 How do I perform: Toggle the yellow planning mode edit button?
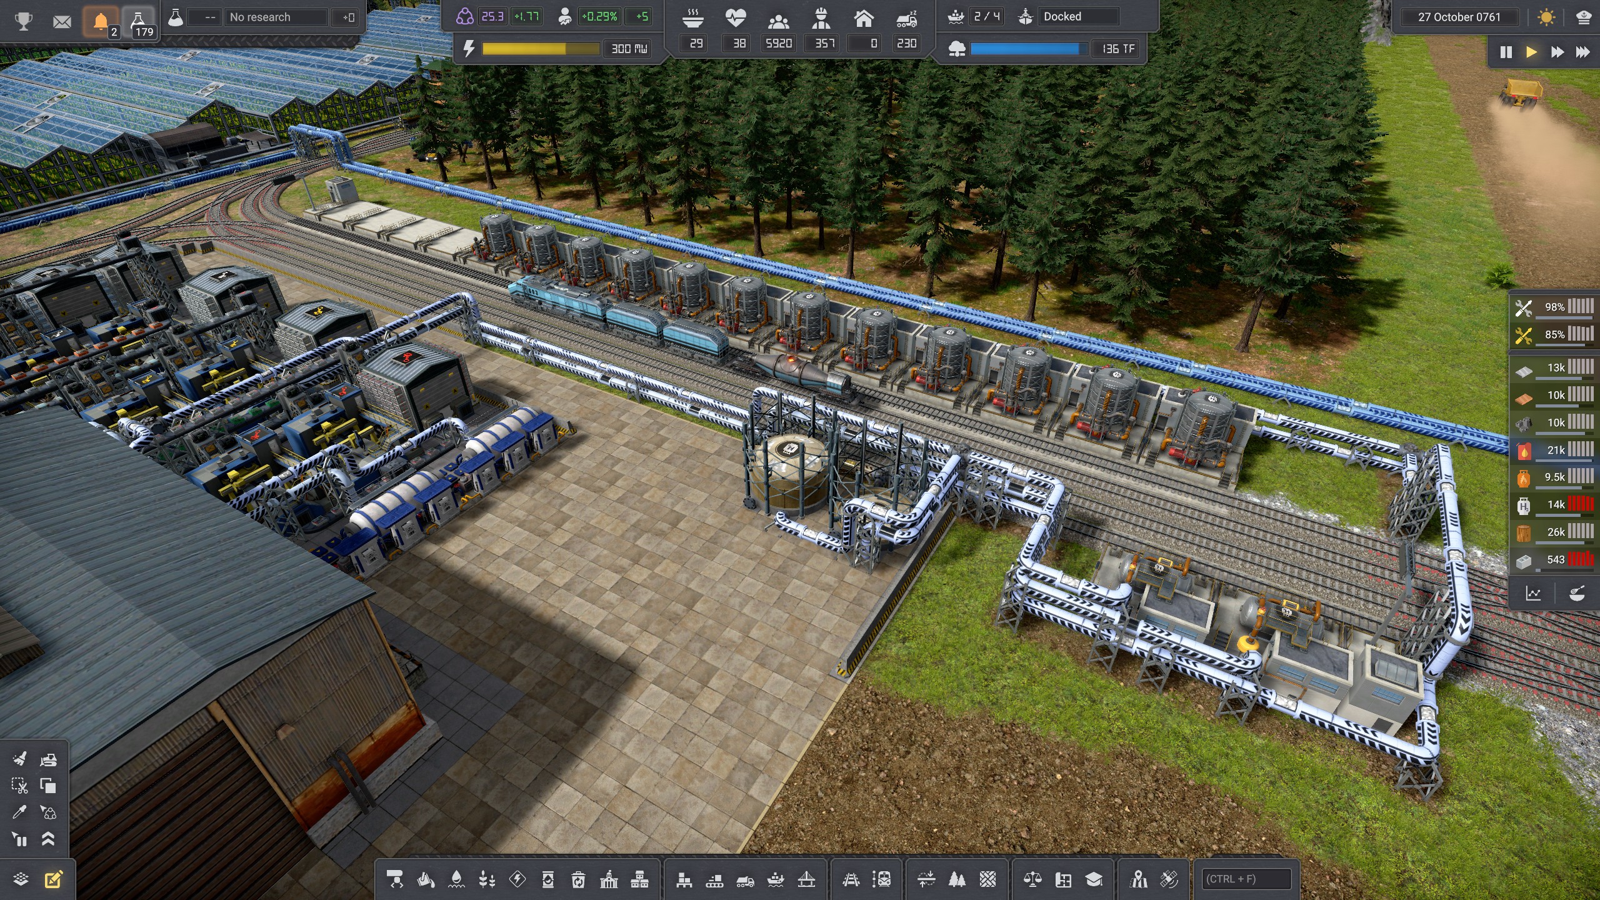coord(54,879)
